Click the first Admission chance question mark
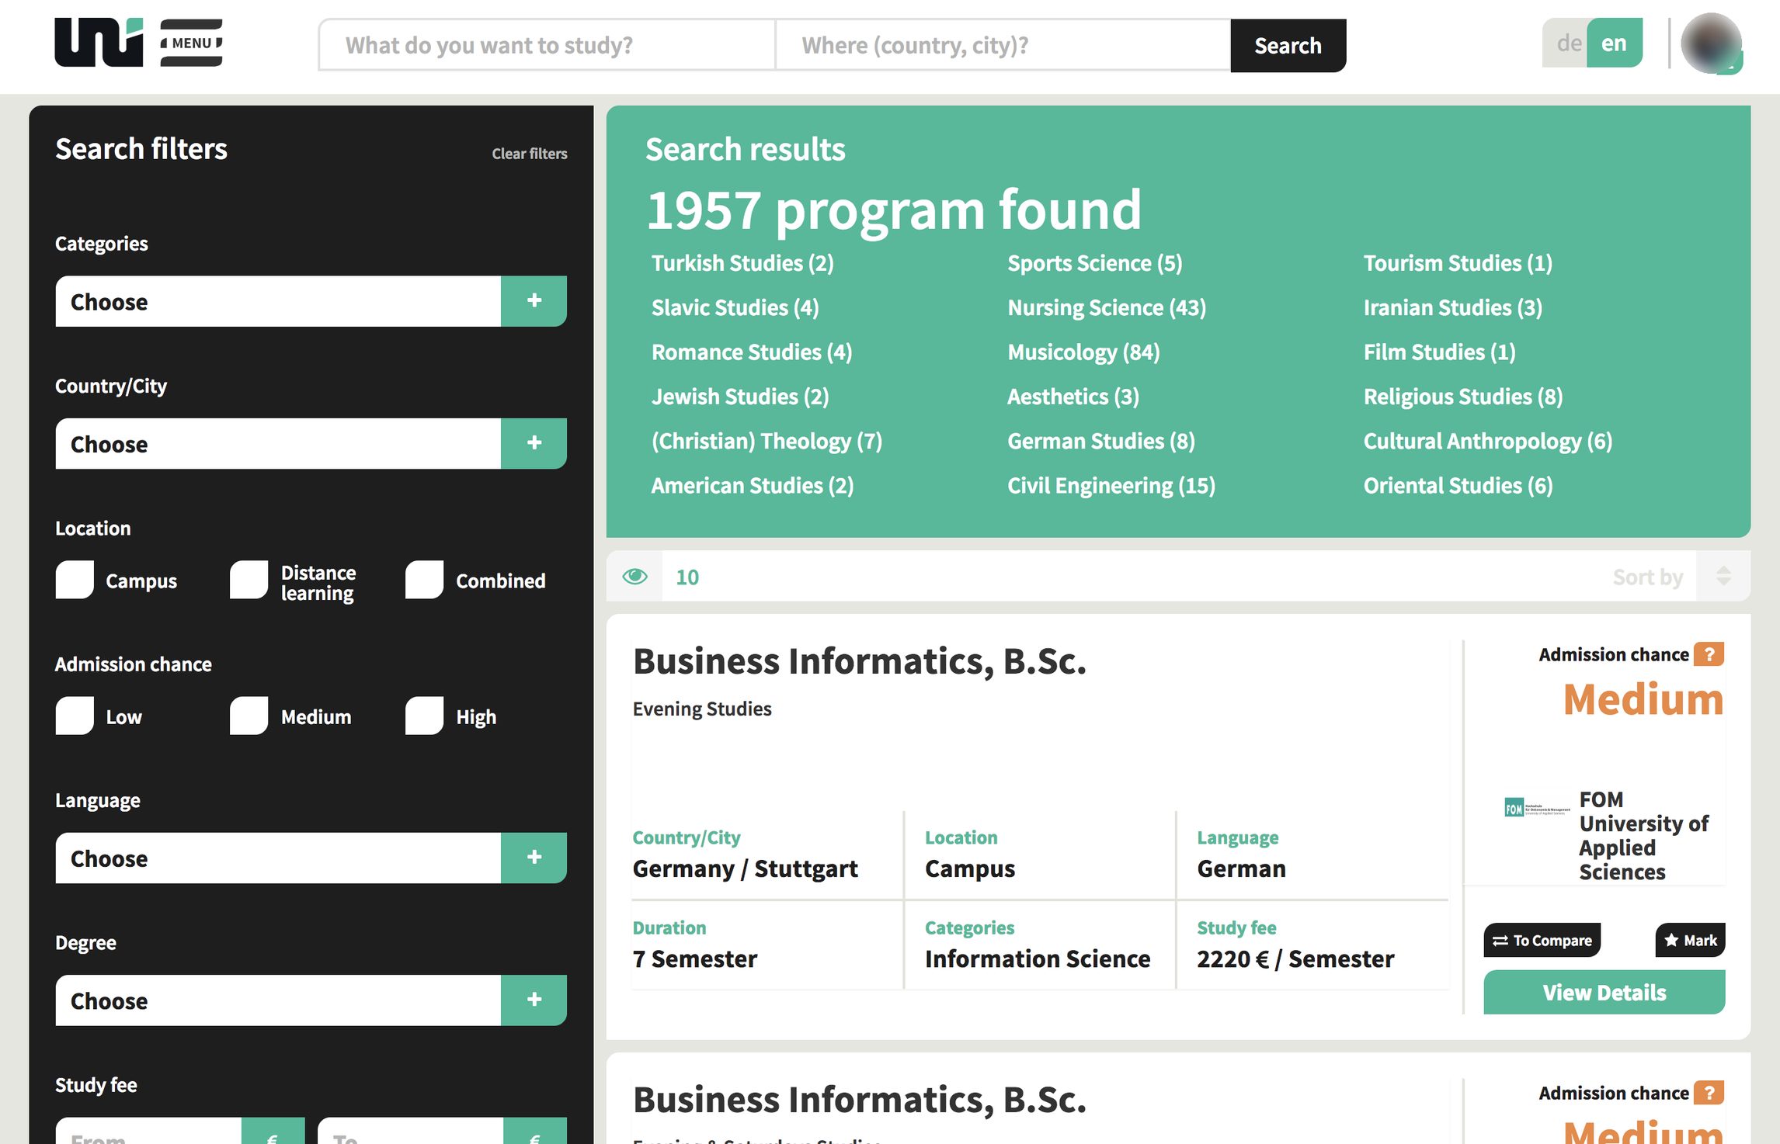 click(1709, 654)
